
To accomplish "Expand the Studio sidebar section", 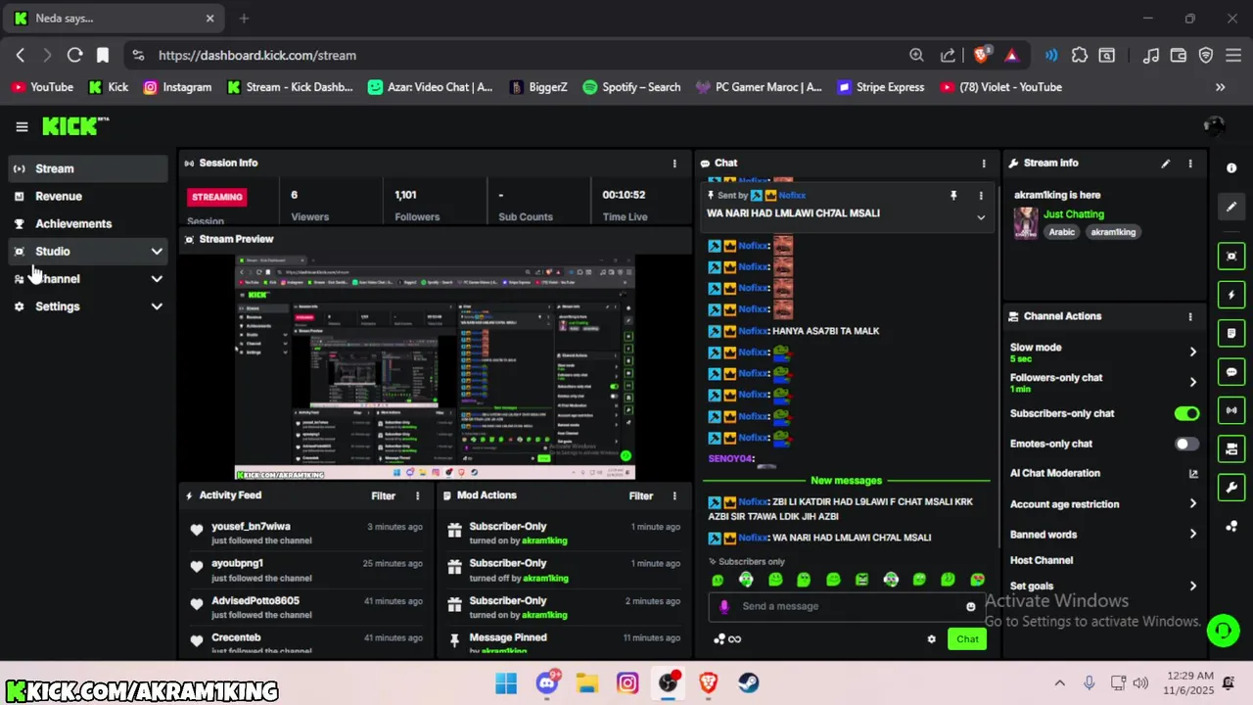I will tap(157, 252).
